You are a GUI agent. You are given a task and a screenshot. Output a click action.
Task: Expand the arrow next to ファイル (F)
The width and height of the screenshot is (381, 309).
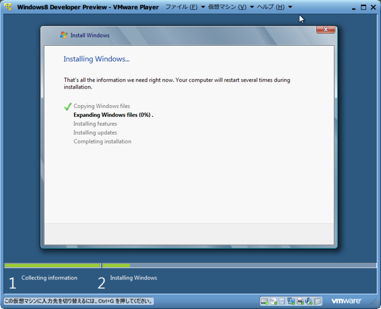(x=203, y=7)
